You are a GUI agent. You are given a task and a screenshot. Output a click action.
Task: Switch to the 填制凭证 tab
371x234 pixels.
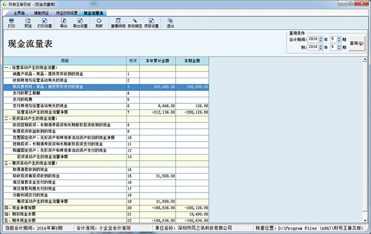pyautogui.click(x=41, y=13)
